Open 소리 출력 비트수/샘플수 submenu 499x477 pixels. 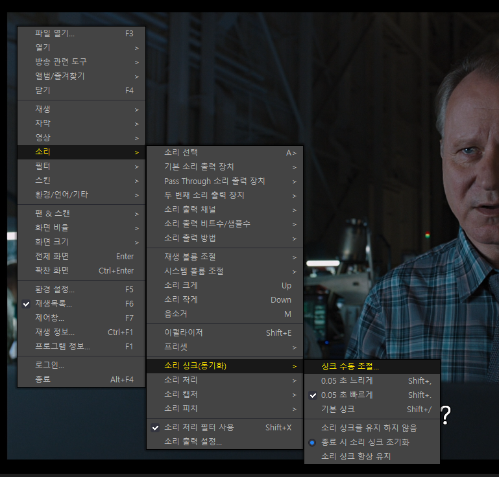pyautogui.click(x=225, y=224)
